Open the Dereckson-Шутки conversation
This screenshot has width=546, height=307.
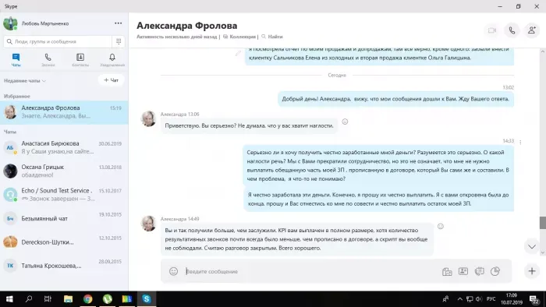click(64, 242)
